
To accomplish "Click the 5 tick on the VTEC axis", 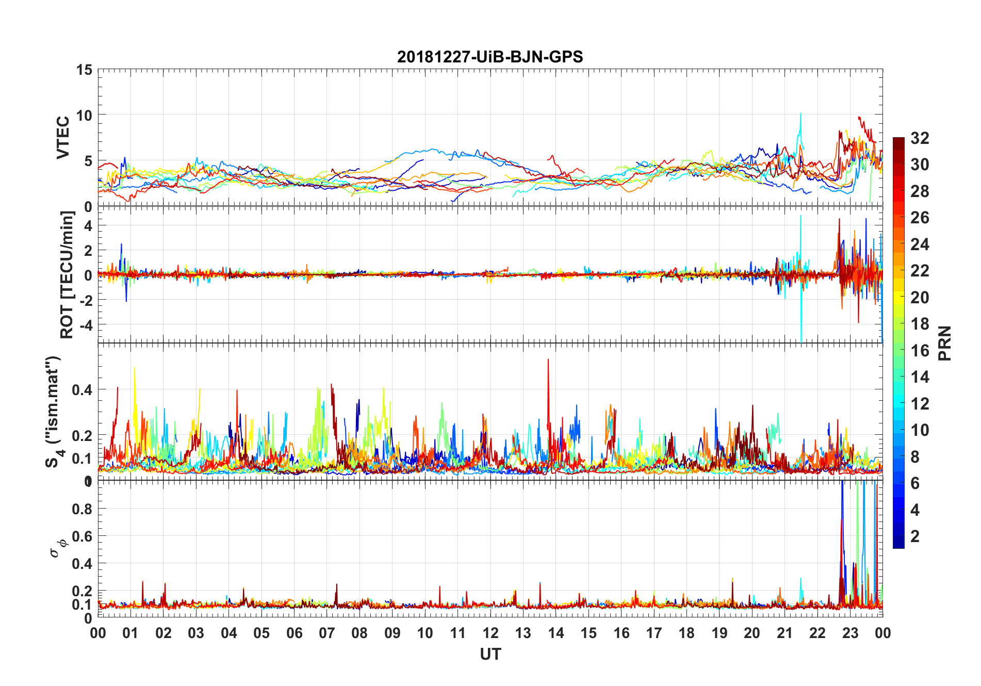I will (88, 161).
